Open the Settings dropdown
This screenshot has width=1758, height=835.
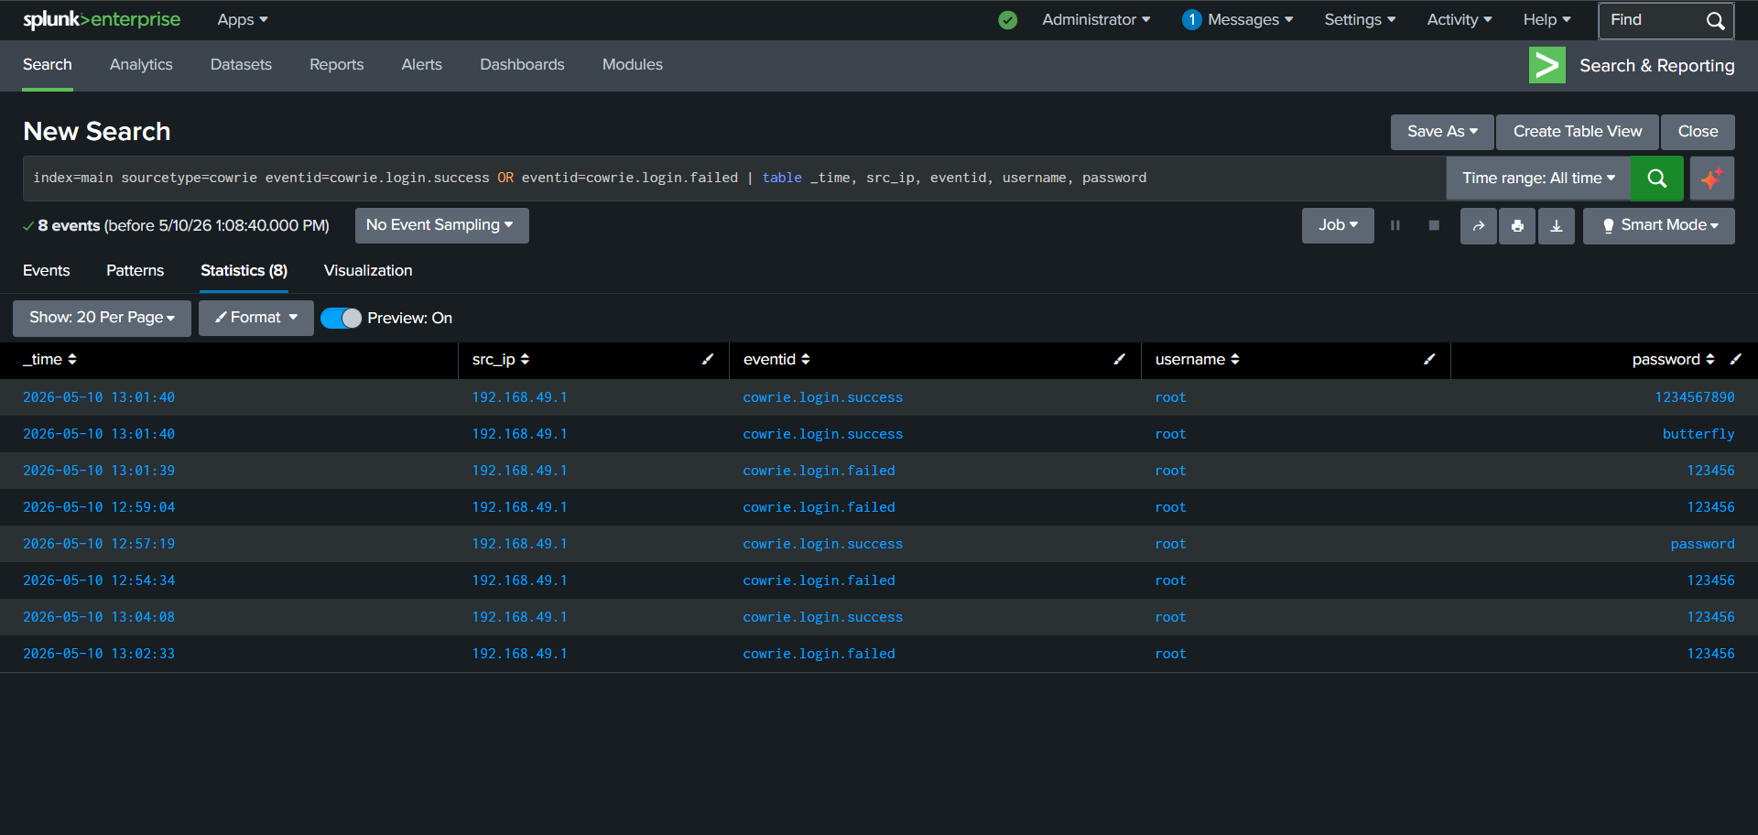click(x=1360, y=20)
